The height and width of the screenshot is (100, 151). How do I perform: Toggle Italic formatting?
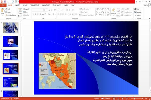click(35, 14)
